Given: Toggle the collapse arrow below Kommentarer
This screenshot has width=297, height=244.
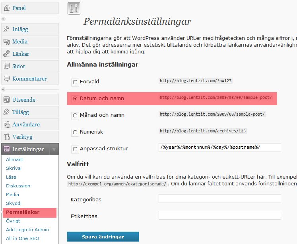Looking at the screenshot, I should [x=3, y=89].
